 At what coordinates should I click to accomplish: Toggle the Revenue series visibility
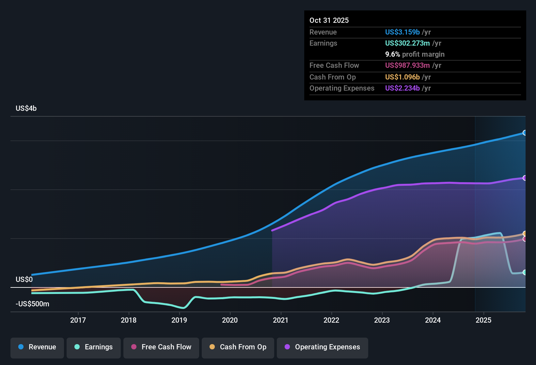point(37,347)
